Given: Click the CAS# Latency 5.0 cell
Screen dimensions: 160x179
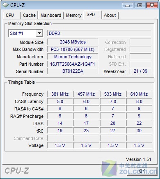Looking at the screenshot, I should point(60,101).
